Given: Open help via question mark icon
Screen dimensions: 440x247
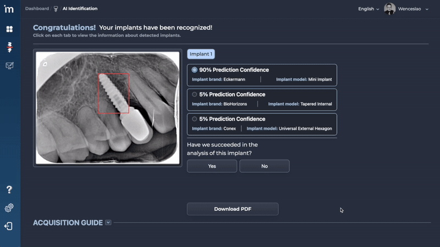Looking at the screenshot, I should (x=9, y=189).
